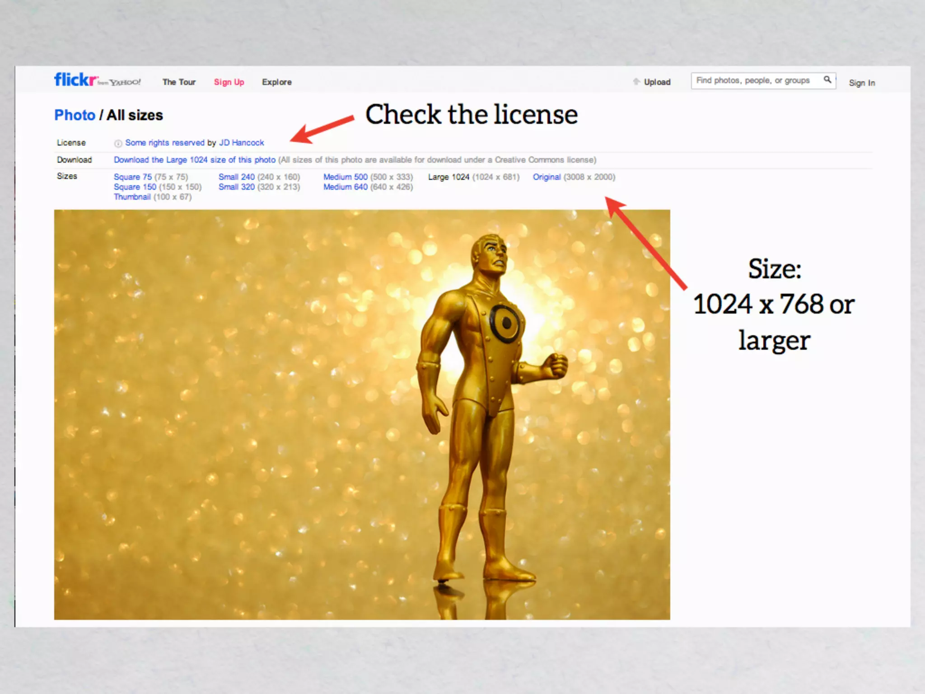
Task: Click the Sign In link
Action: (x=862, y=83)
